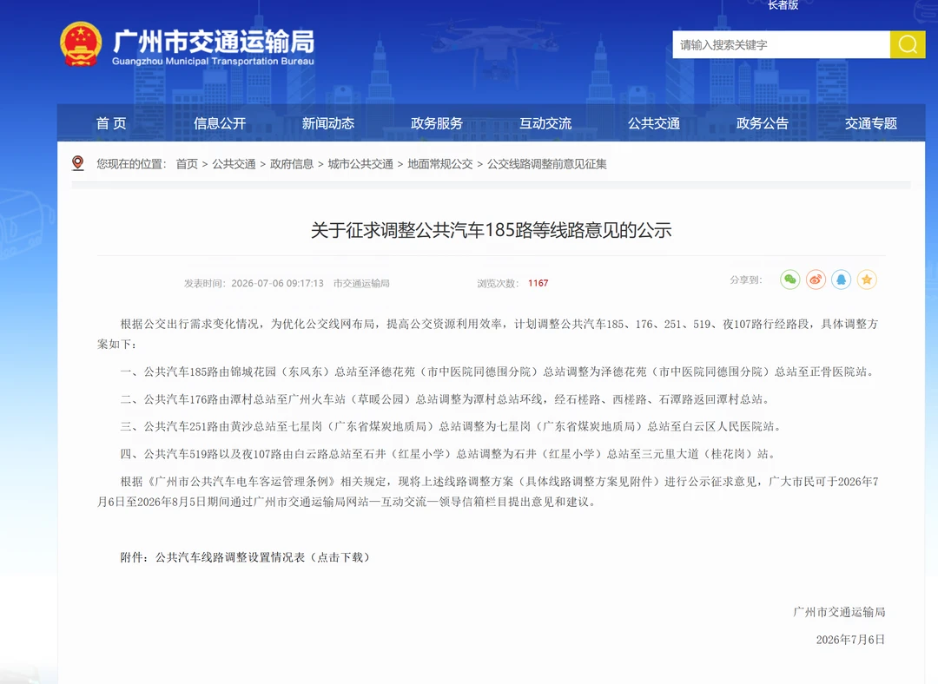The width and height of the screenshot is (938, 684).
Task: Open the 互动交流 navigation menu
Action: coord(545,123)
